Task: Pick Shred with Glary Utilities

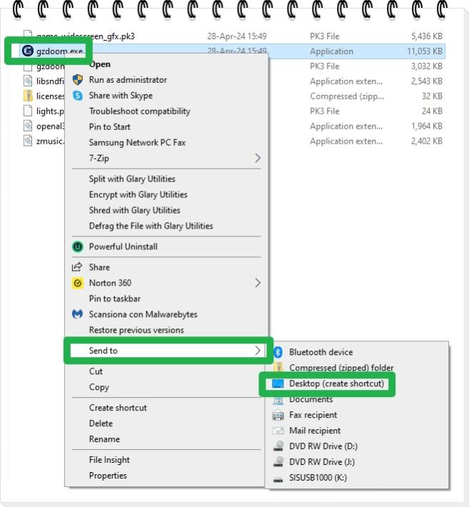Action: tap(134, 210)
